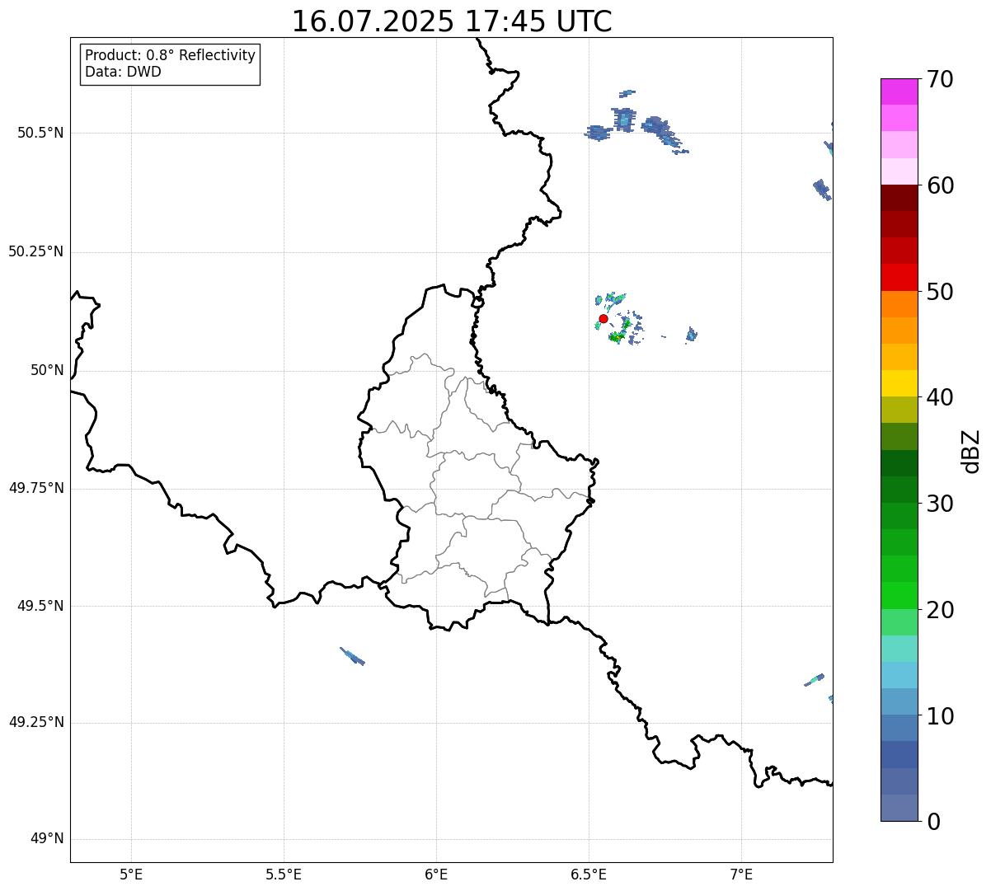Click the 5.5°E longitude label
The height and width of the screenshot is (891, 991).
click(284, 875)
